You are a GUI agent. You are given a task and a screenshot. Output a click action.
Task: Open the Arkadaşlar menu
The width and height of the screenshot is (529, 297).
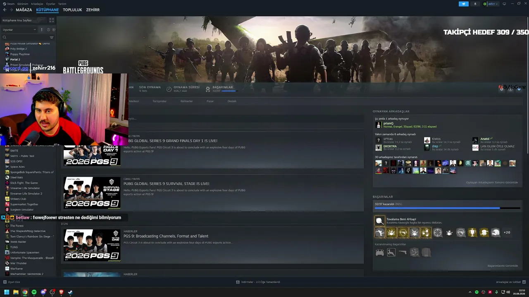coord(37,4)
